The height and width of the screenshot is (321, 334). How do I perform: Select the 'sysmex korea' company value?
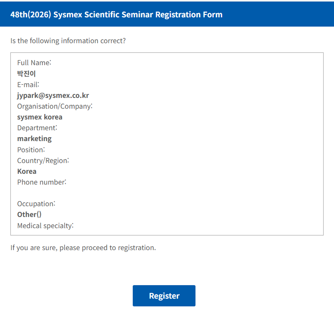[x=40, y=117]
